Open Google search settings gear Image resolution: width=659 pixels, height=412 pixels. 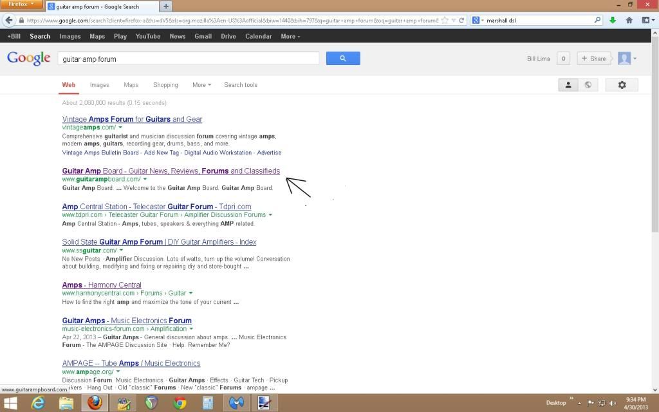[x=622, y=85]
